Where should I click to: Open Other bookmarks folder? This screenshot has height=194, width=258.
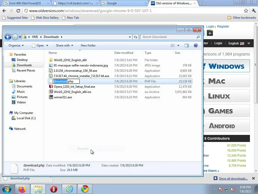tap(242, 18)
